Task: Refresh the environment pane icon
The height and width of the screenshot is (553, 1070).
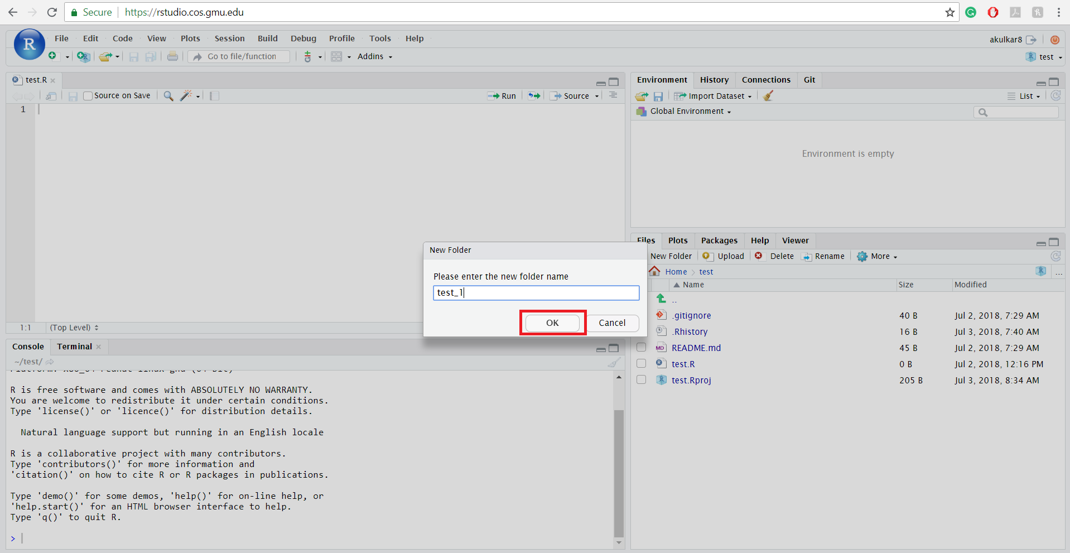Action: [1055, 95]
